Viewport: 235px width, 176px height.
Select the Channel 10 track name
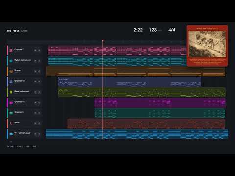[20, 81]
